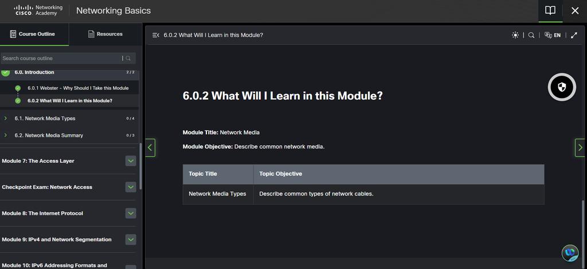Switch to the Course Outline tab
This screenshot has width=587, height=269.
tap(34, 34)
